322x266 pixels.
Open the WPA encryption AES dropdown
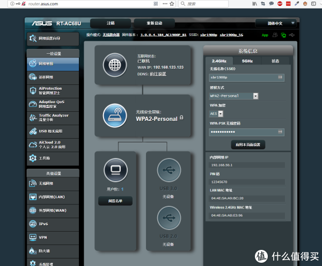216,114
